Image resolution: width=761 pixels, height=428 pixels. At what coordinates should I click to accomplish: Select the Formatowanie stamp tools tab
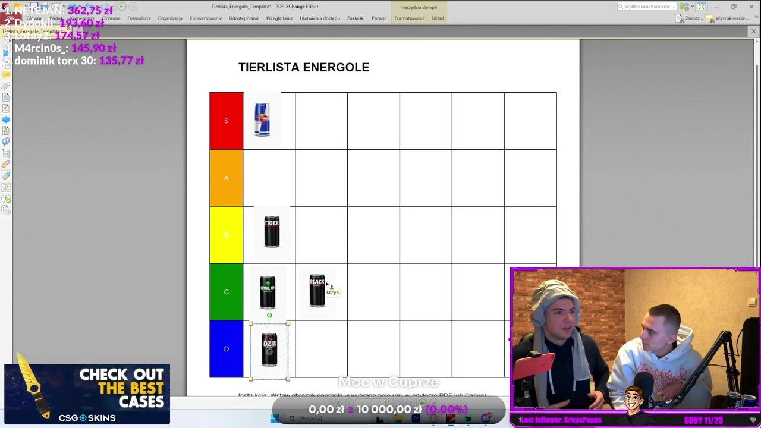[410, 18]
